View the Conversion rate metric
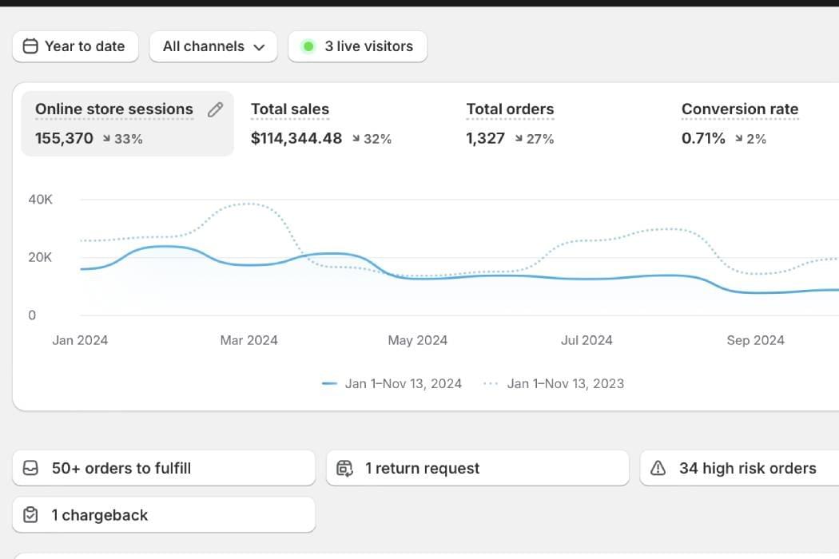Image resolution: width=839 pixels, height=559 pixels. tap(739, 109)
